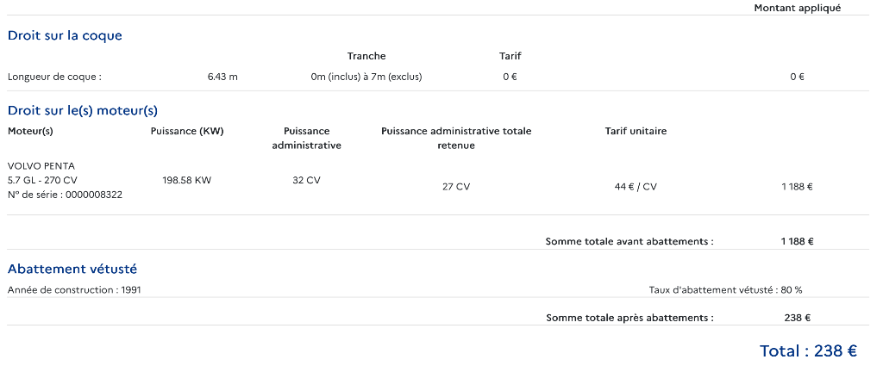Click the 'Abattement vétusté' heading
Image resolution: width=883 pixels, height=372 pixels.
[72, 270]
